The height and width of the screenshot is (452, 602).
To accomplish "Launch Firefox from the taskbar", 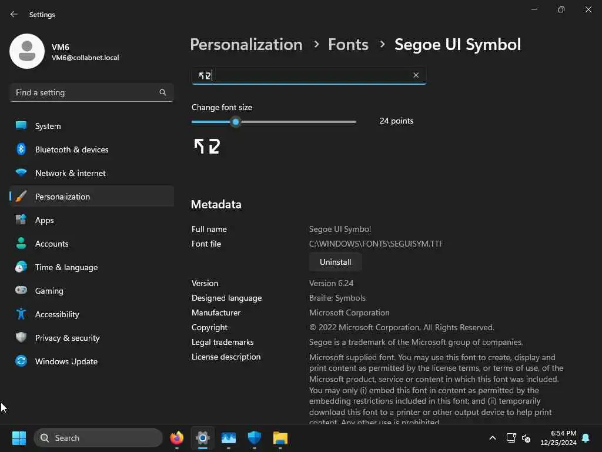I will tap(177, 438).
